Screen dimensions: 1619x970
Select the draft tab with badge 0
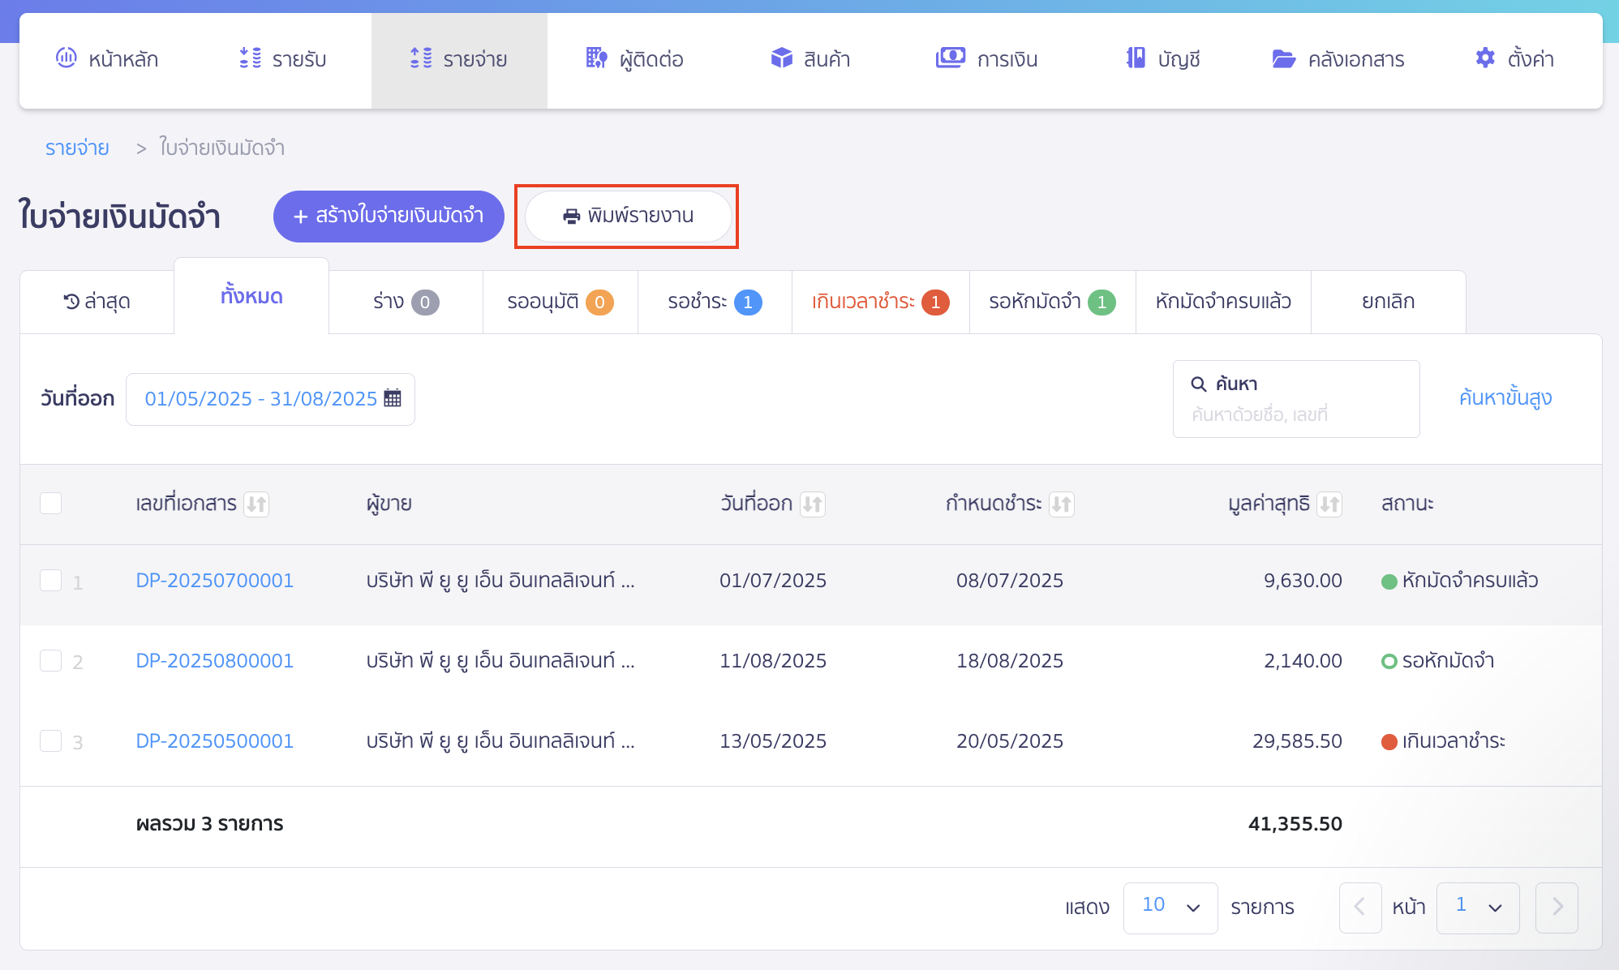coord(406,302)
